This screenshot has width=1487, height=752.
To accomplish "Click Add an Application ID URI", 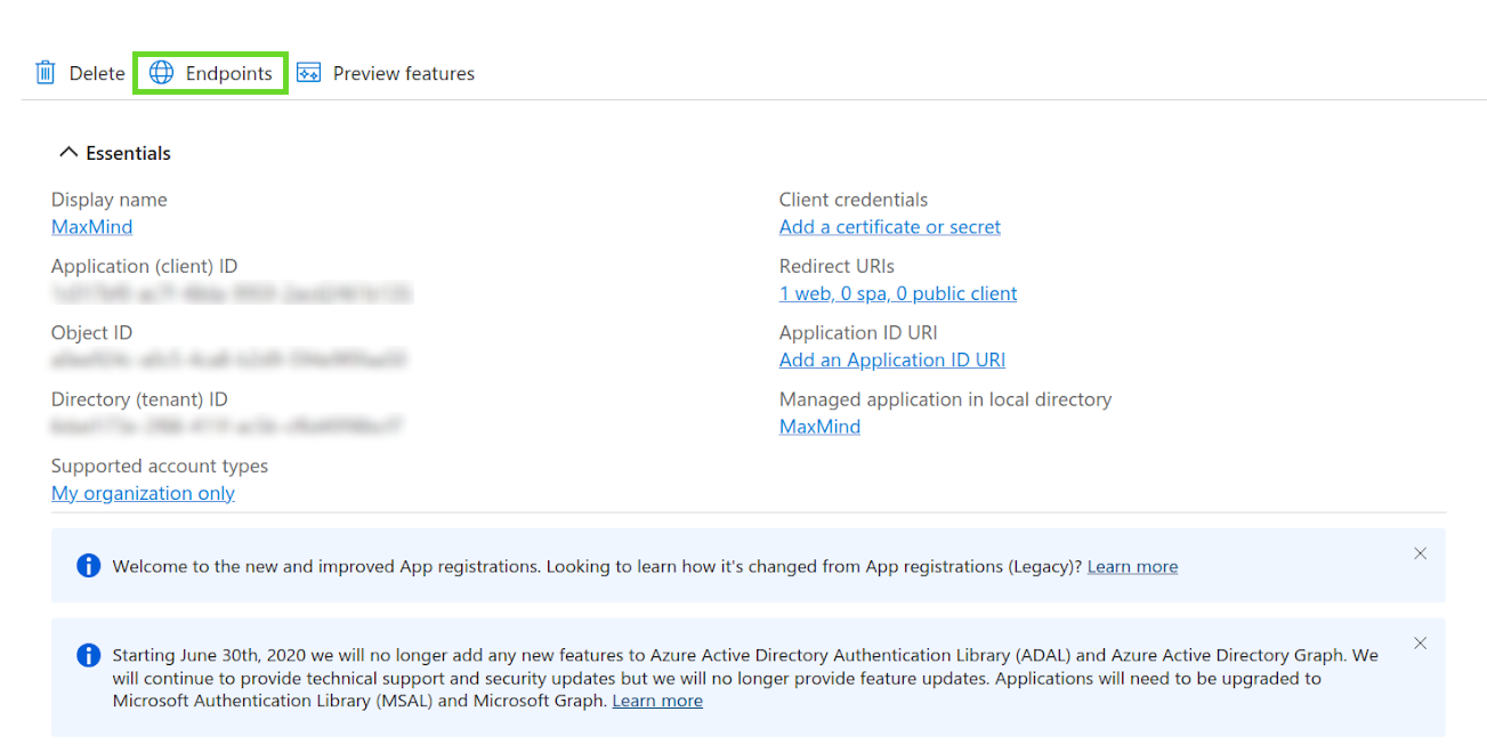I will pos(891,359).
